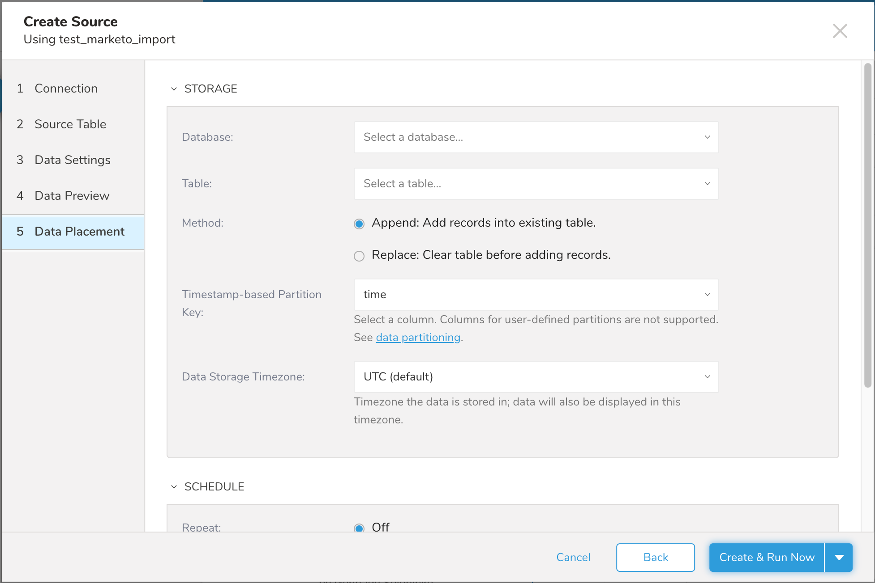This screenshot has width=875, height=583.
Task: Open the Create & Run Now arrow menu
Action: (839, 558)
